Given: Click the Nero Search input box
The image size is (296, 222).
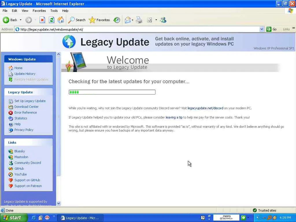Looking at the screenshot, I should pyautogui.click(x=226, y=217).
